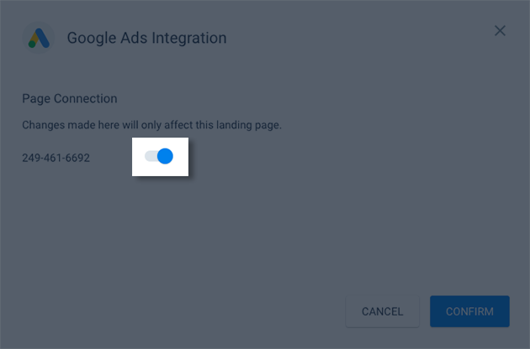Click the CONFIRM button
530x349 pixels.
point(469,311)
